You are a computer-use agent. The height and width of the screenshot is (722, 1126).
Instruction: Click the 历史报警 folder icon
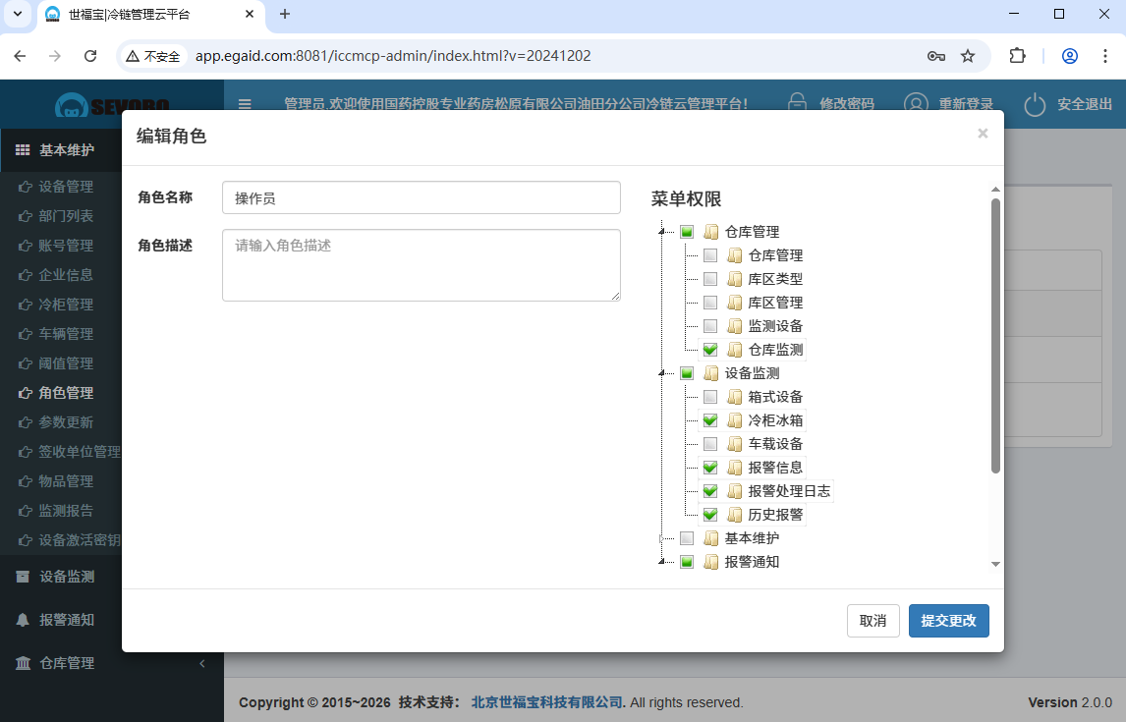coord(734,515)
